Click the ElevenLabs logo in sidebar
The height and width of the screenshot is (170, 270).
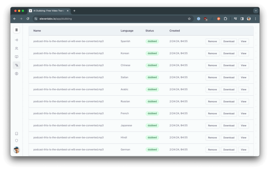pos(17,30)
